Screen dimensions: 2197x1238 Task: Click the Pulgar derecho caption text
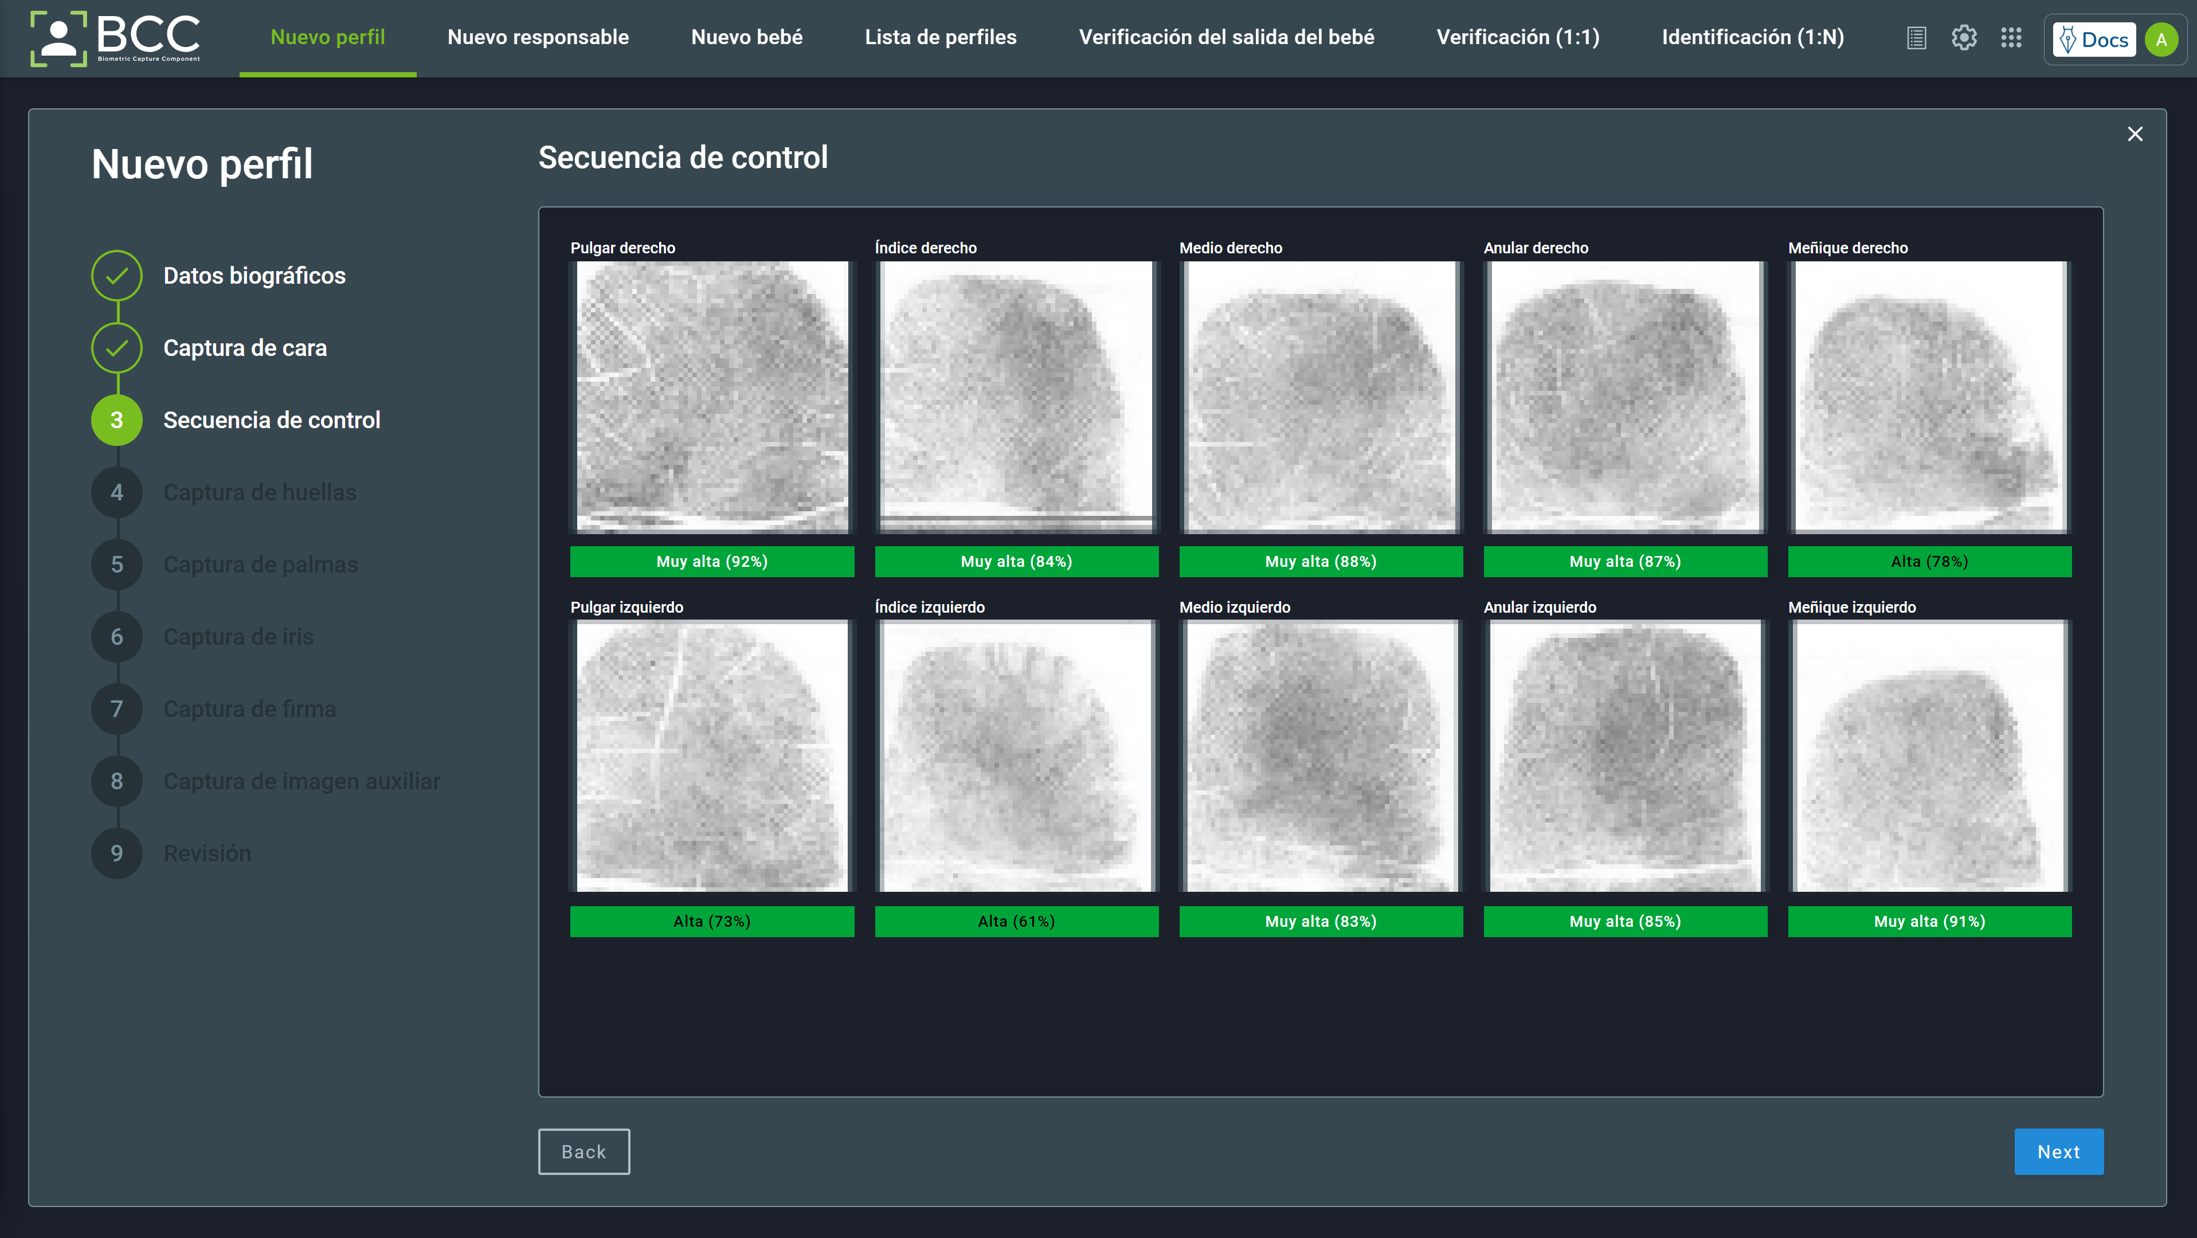622,248
